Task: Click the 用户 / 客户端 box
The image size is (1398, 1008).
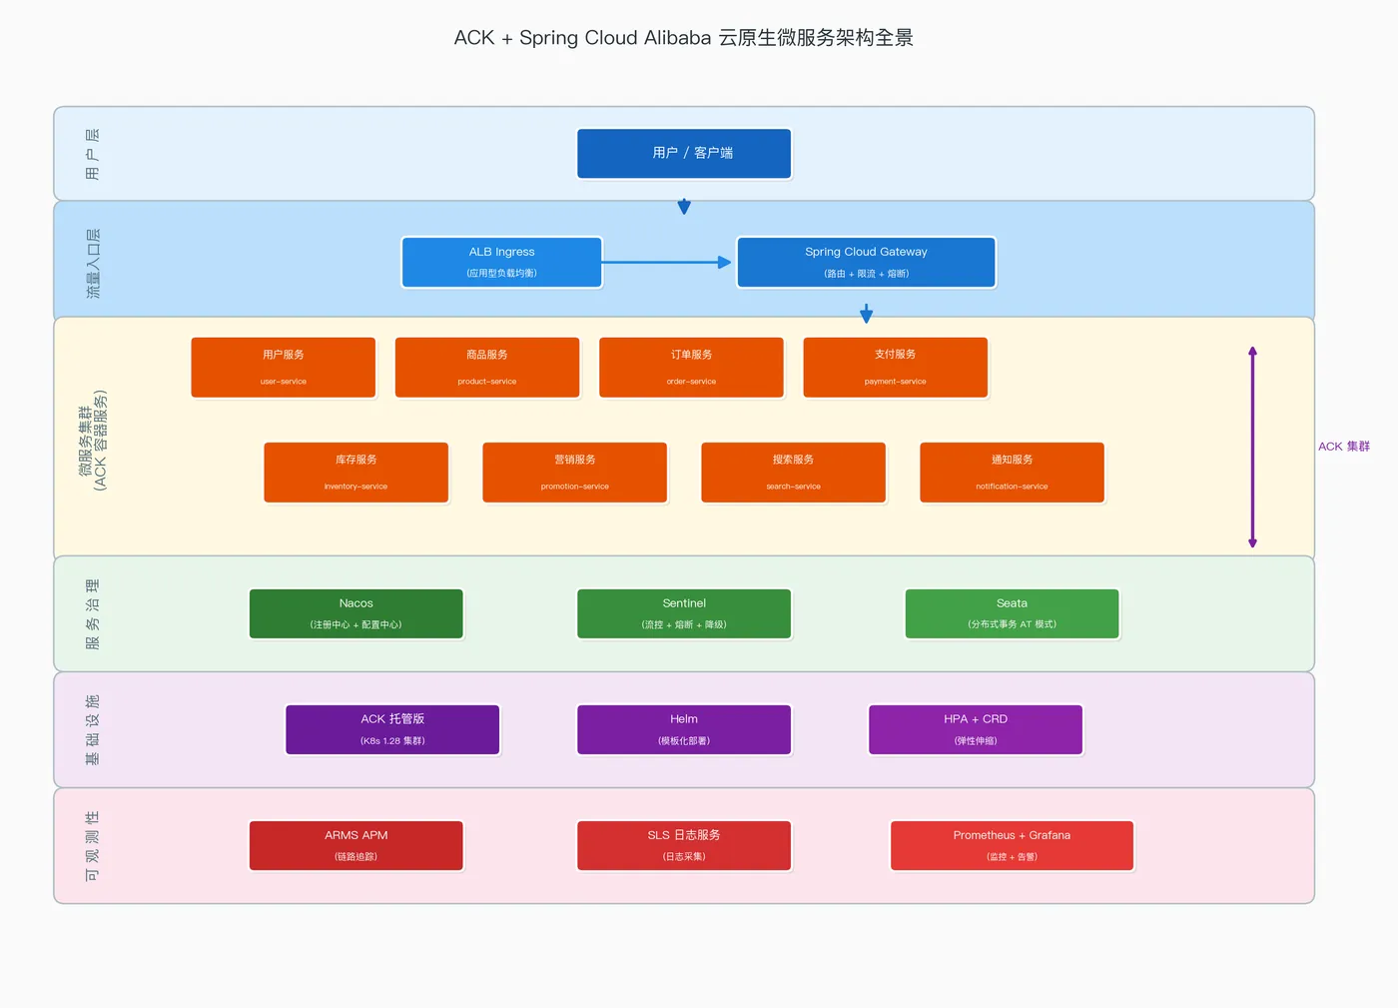Action: tap(684, 153)
